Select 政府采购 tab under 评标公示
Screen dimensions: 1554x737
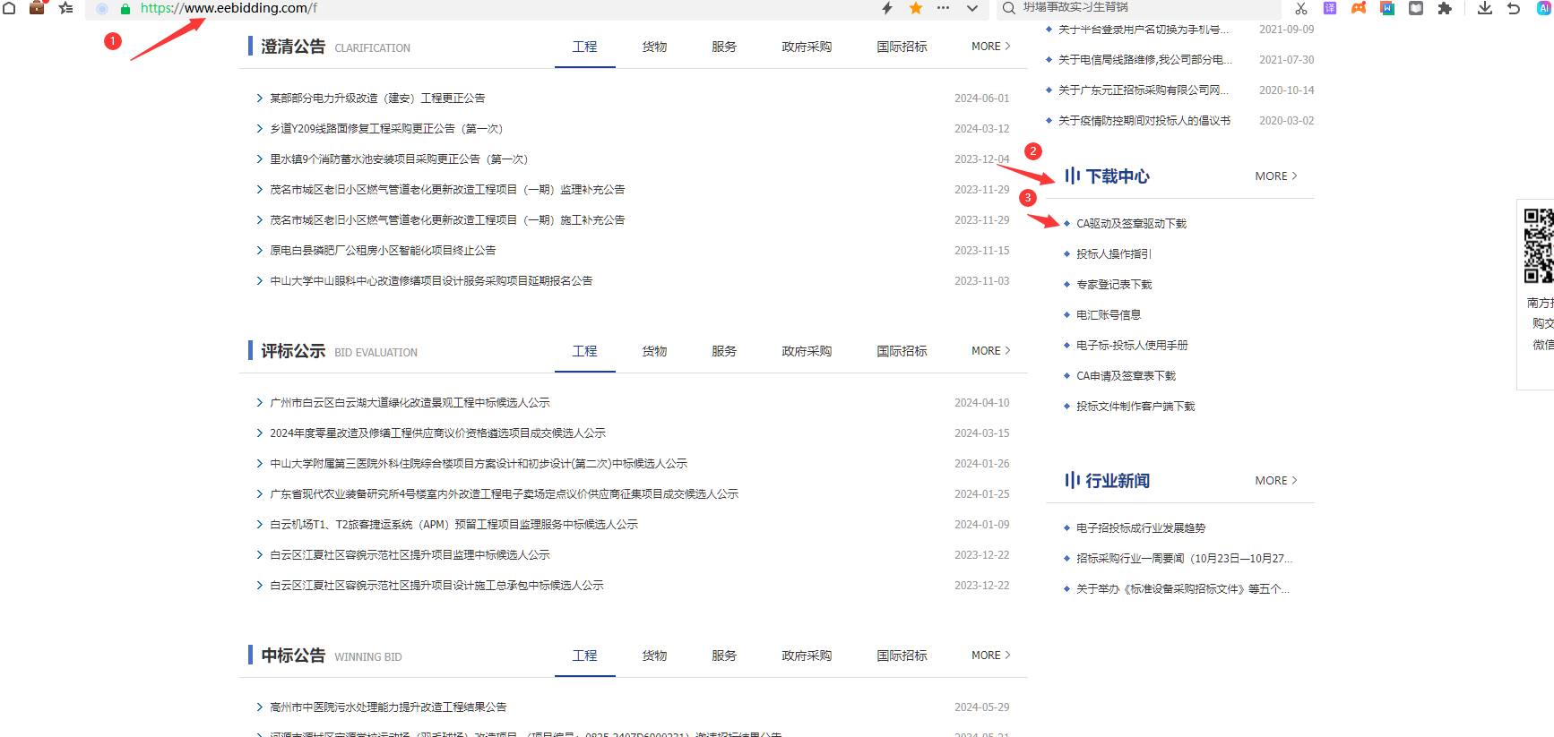806,351
